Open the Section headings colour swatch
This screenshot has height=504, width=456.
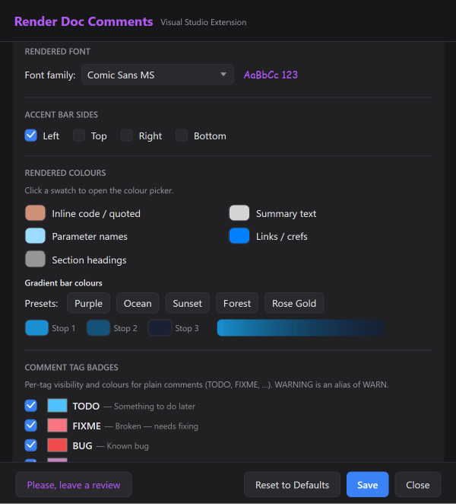point(35,259)
